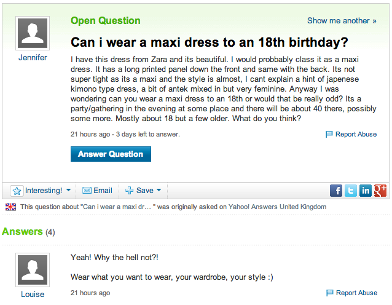Screen dimensions: 392x305
Task: Open Show me another link
Action: click(342, 20)
